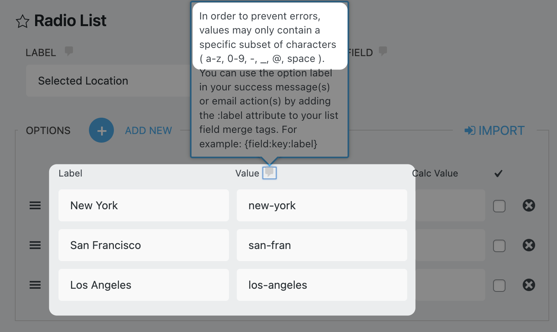Click the help icon next to Value
Image resolution: width=557 pixels, height=332 pixels.
point(269,173)
